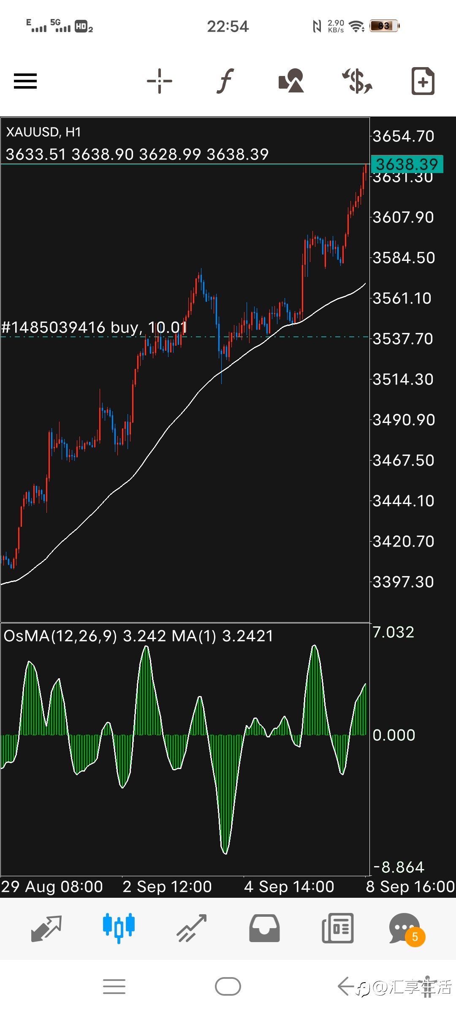Tap the 0.000 oscillator zero level

click(394, 735)
